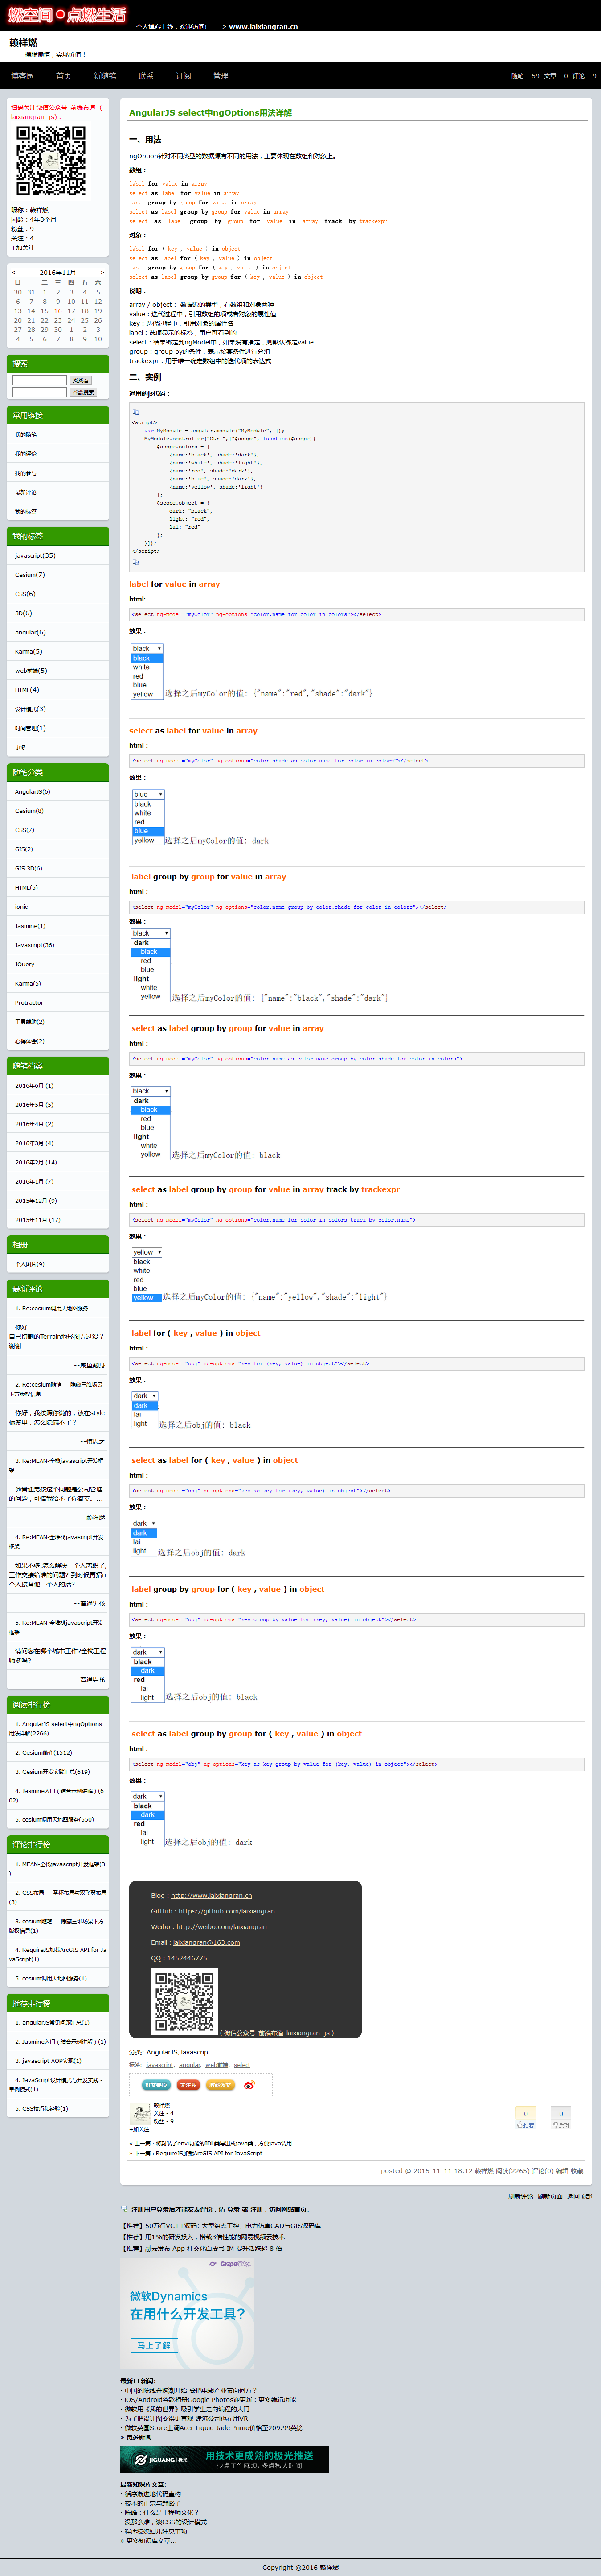The width and height of the screenshot is (601, 2576).
Task: Open the author avatar thumbnail near post footer
Action: (140, 2113)
